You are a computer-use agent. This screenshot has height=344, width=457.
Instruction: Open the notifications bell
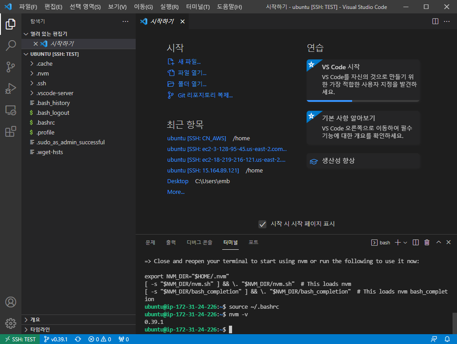click(x=447, y=340)
